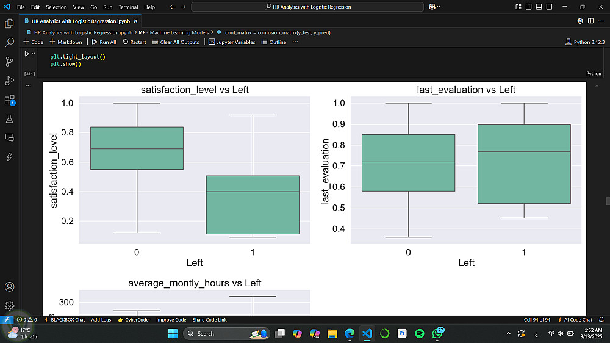The width and height of the screenshot is (610, 343).
Task: Open the Run and Debug view
Action: (9, 80)
